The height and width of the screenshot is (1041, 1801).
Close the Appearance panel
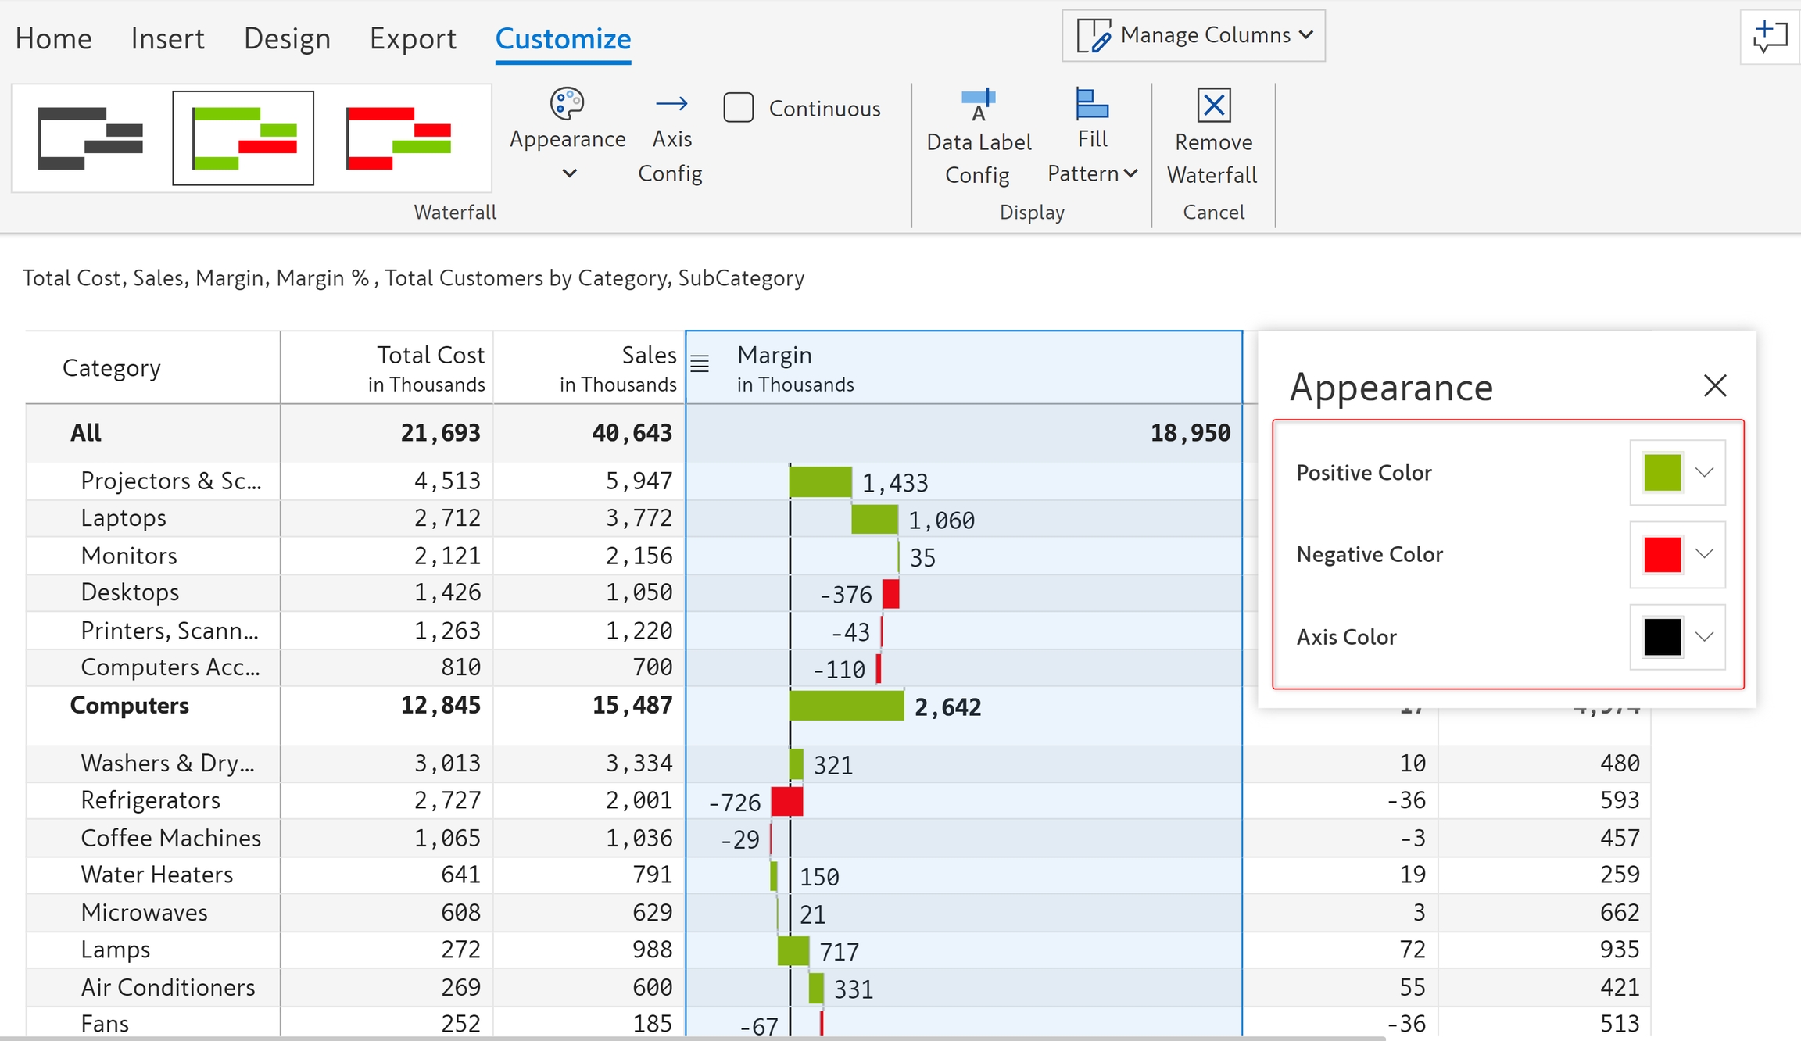coord(1715,385)
